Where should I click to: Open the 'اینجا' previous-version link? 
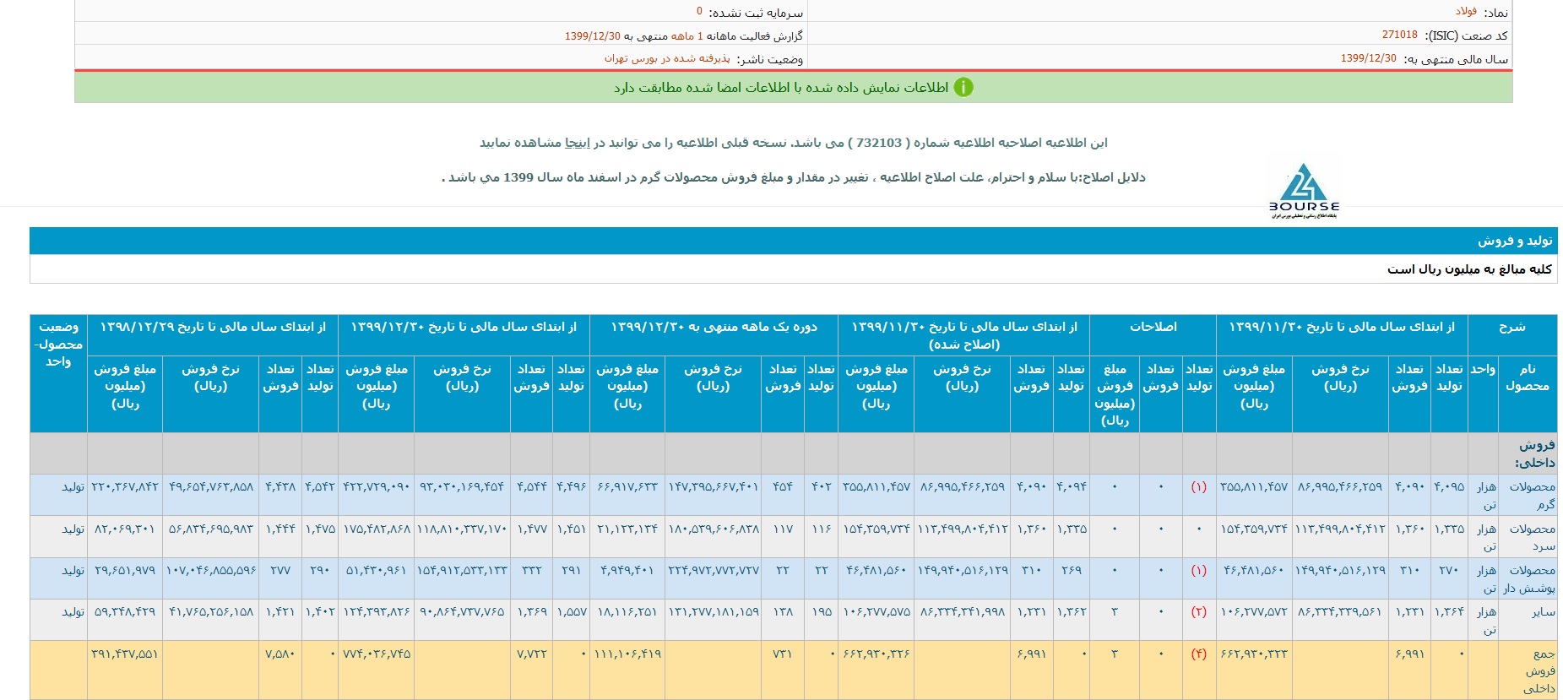tap(578, 143)
